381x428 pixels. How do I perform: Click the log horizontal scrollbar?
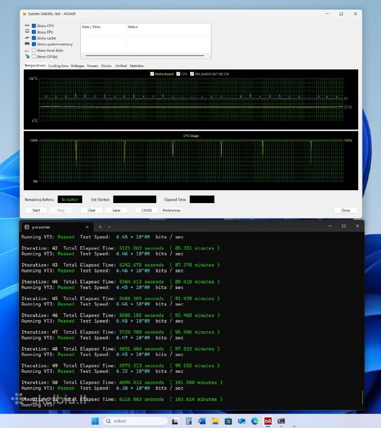[145, 56]
